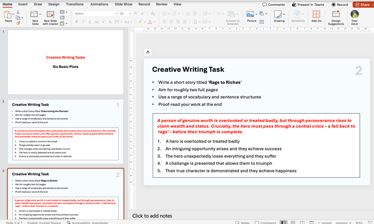Expand the Share button dropdown arrow

(x=372, y=4)
